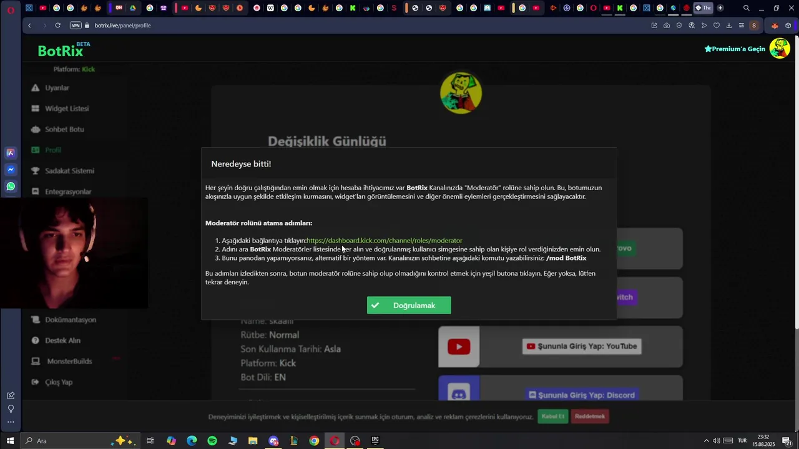Click the lightbulb icon in Opera sidebar
This screenshot has height=449, width=799.
[x=11, y=409]
